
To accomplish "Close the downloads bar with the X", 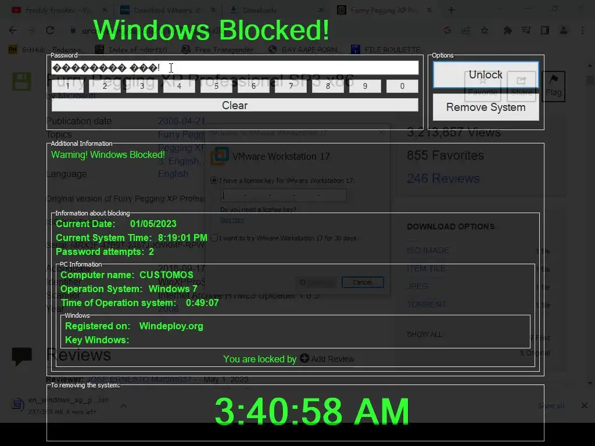I will point(585,406).
